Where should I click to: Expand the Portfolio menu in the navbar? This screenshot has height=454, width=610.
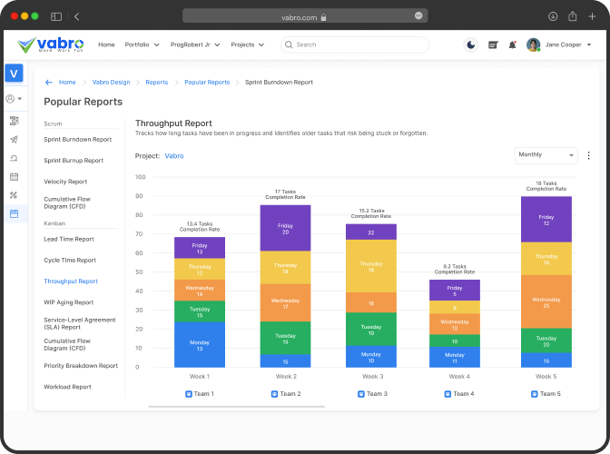pyautogui.click(x=142, y=44)
